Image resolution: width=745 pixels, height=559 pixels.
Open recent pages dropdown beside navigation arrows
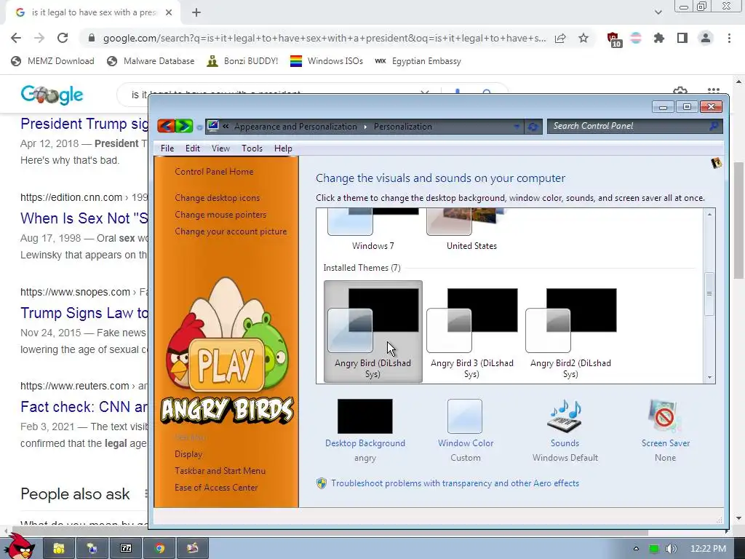199,127
